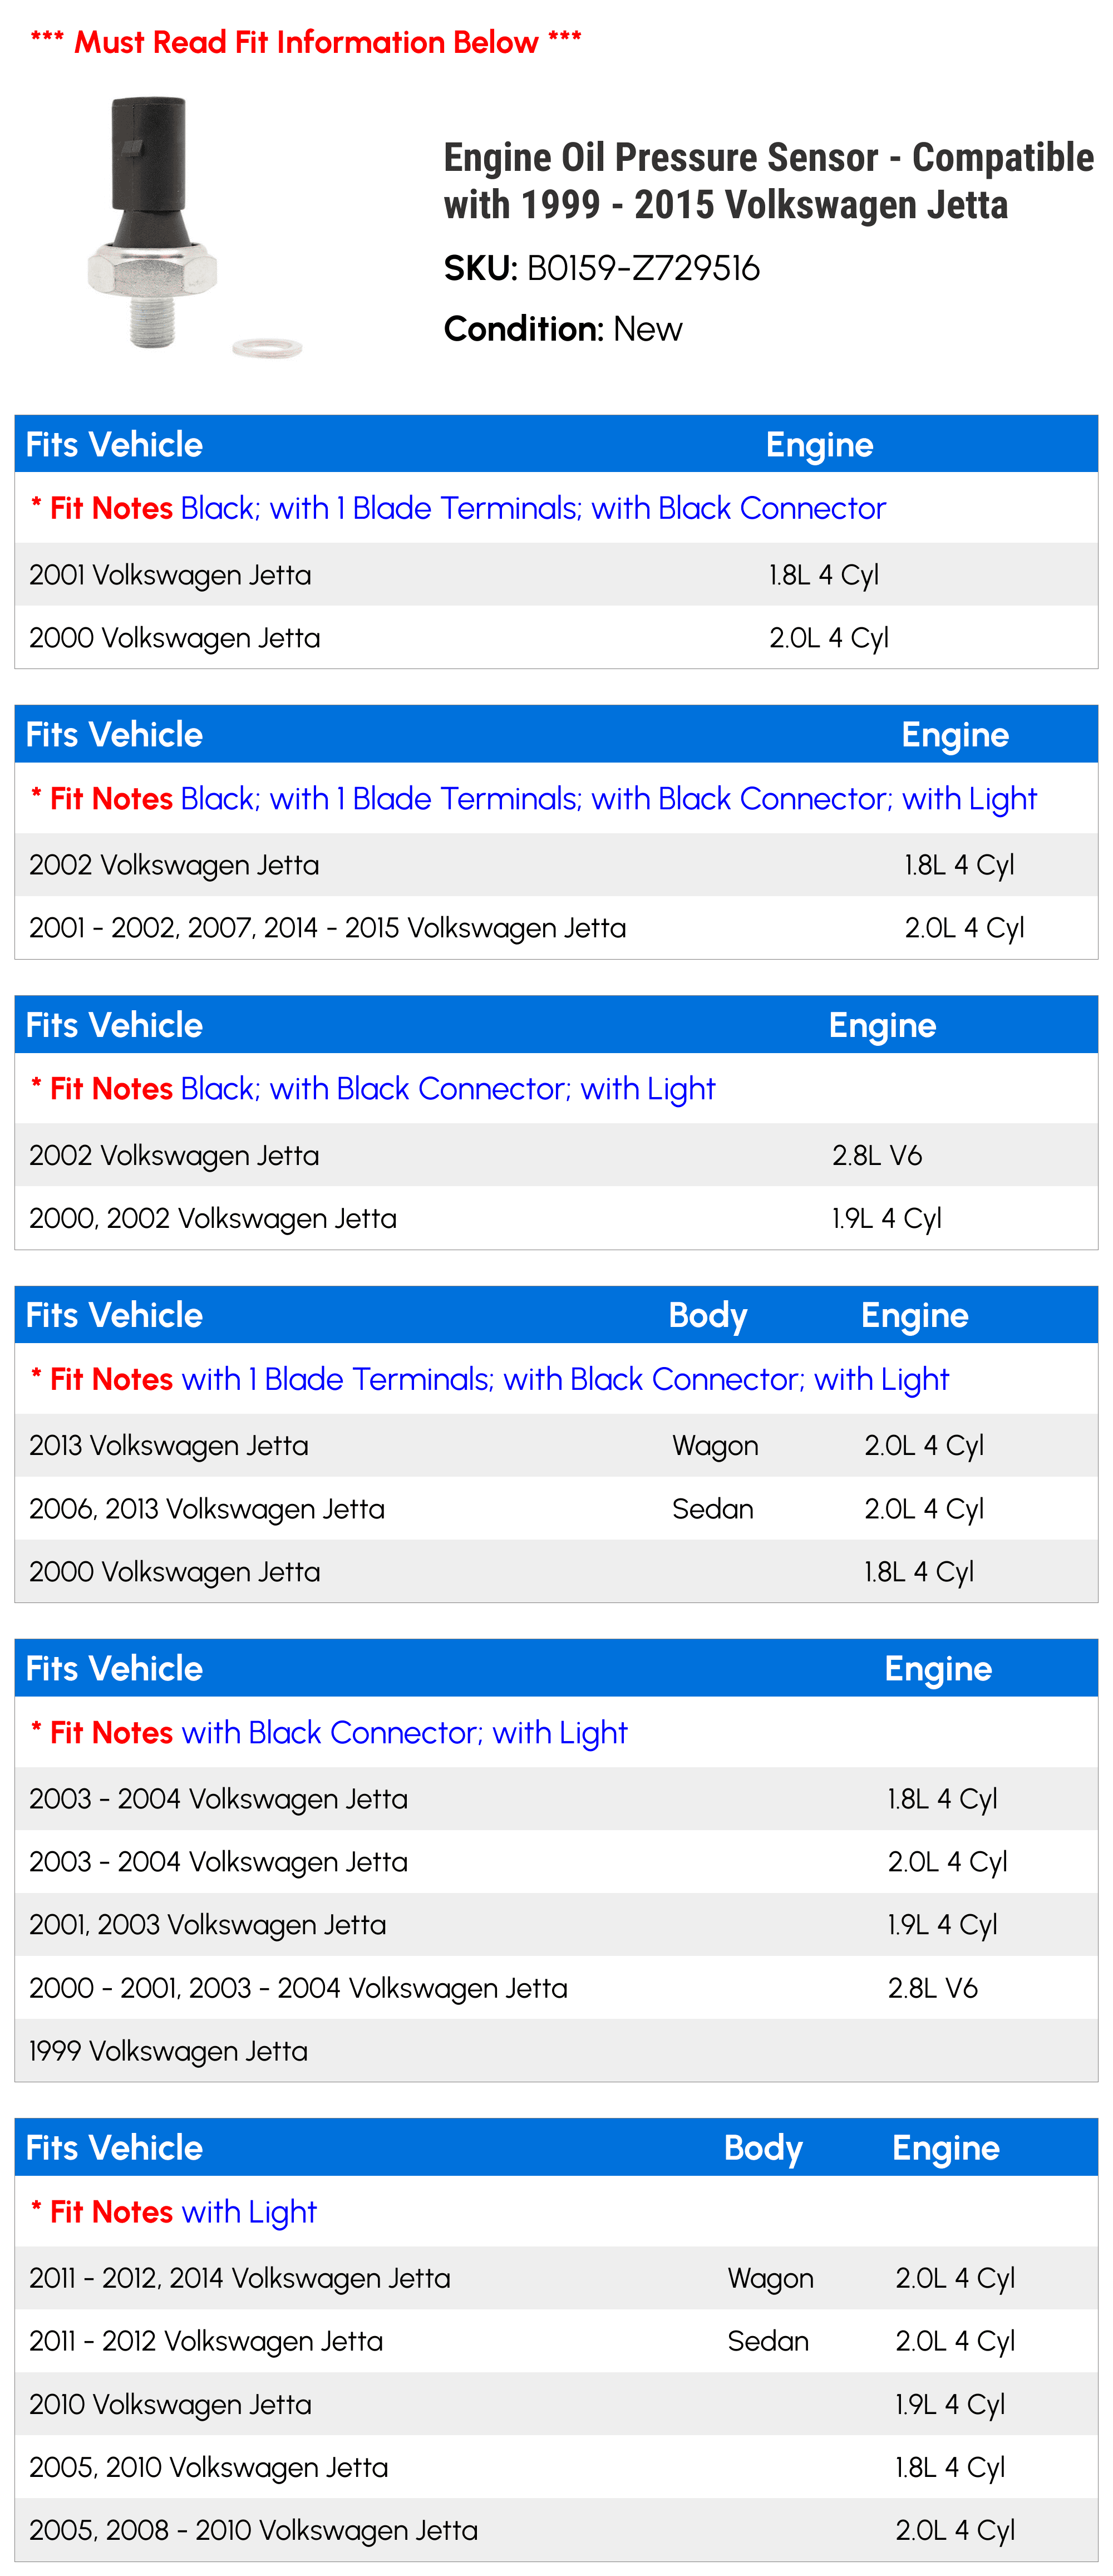Click the Must Read Fit Information notice
The height and width of the screenshot is (2576, 1113).
(x=306, y=42)
